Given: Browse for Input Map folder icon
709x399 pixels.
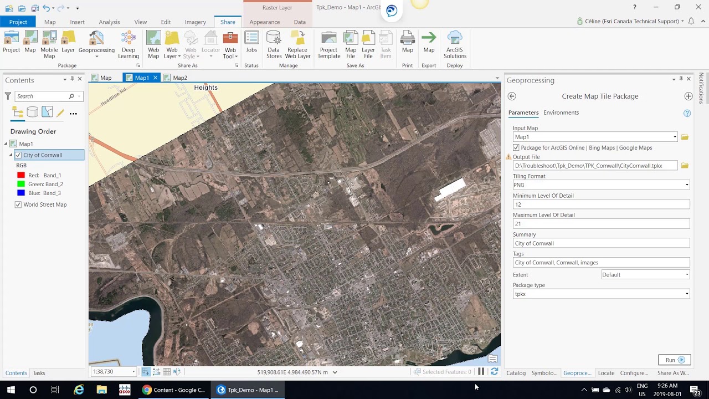Looking at the screenshot, I should tap(685, 137).
